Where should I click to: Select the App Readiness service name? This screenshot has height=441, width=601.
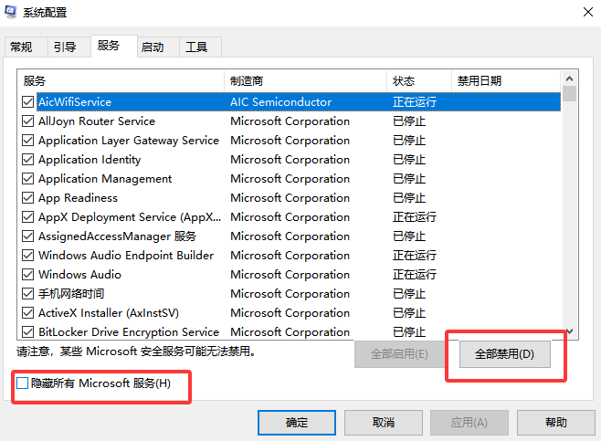tap(79, 198)
